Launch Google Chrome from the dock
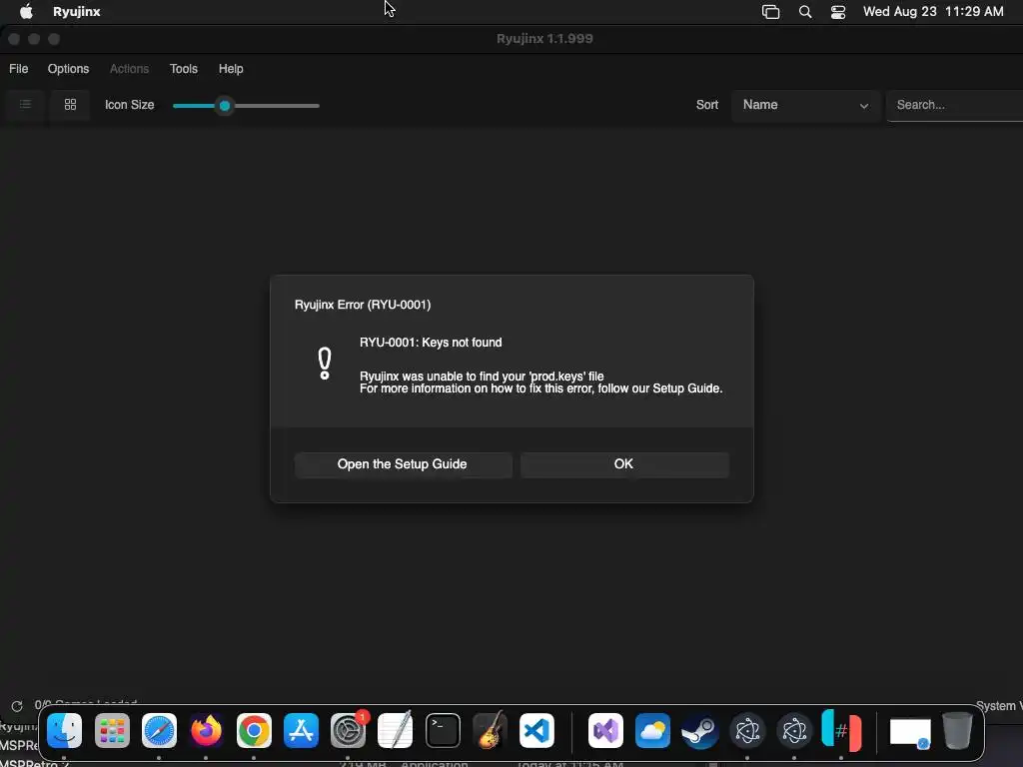 tap(254, 730)
